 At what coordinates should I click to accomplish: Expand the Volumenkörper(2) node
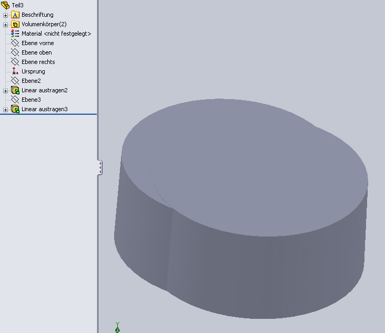[x=5, y=25]
